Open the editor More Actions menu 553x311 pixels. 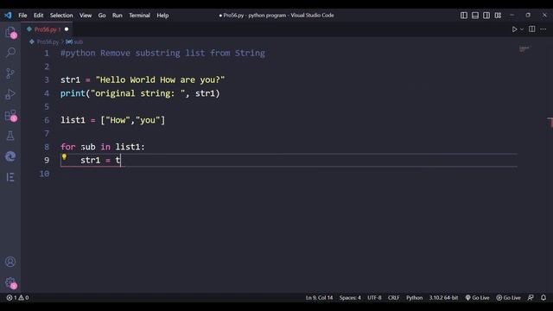(543, 29)
